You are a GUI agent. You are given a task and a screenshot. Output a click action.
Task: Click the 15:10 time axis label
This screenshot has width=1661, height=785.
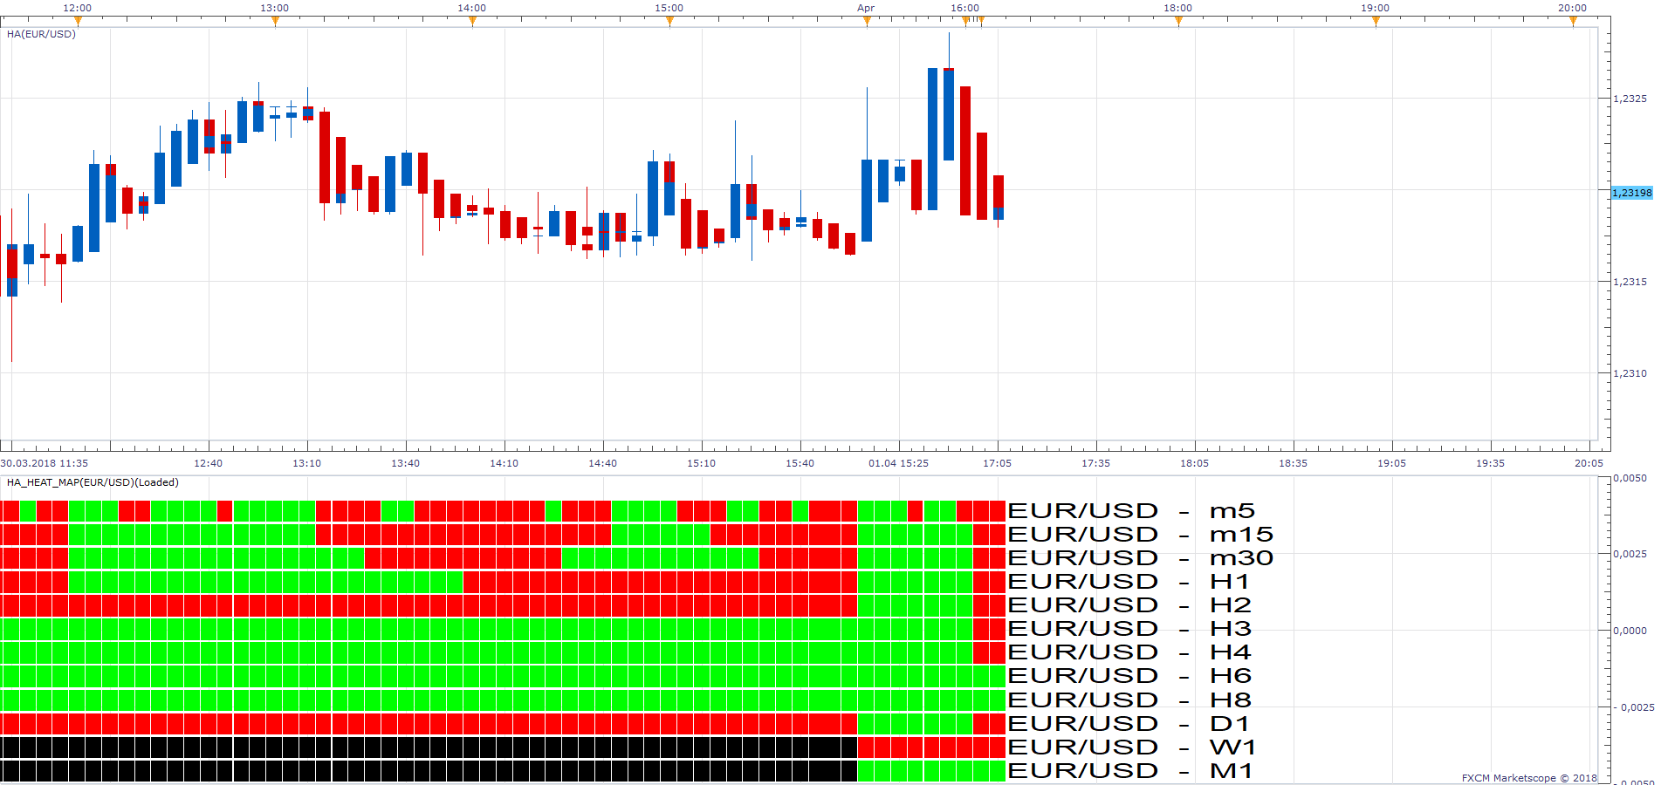click(701, 463)
